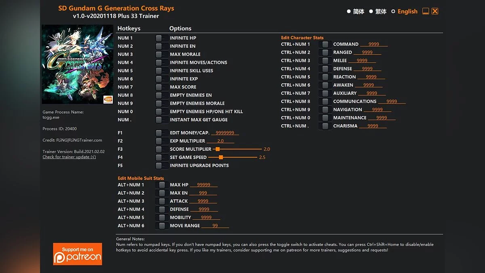Enable the Infinite EN toggle
This screenshot has height=273, width=485.
pos(162,46)
